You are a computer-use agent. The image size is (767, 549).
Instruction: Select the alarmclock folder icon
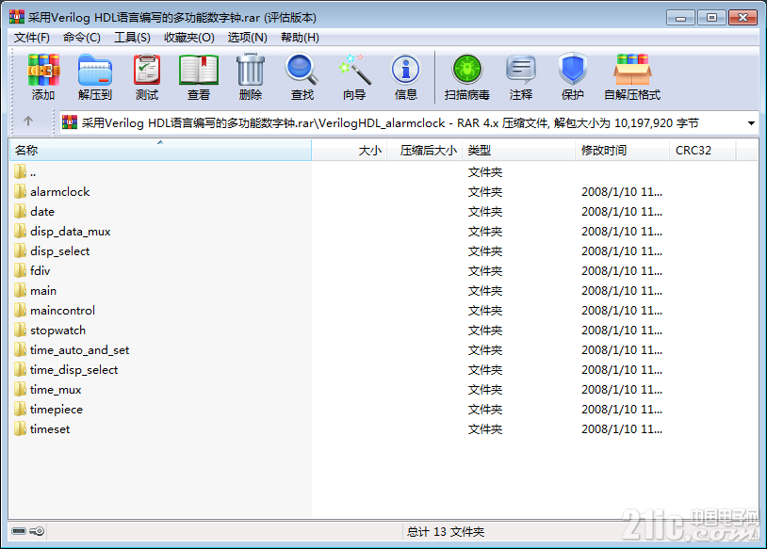tap(20, 191)
